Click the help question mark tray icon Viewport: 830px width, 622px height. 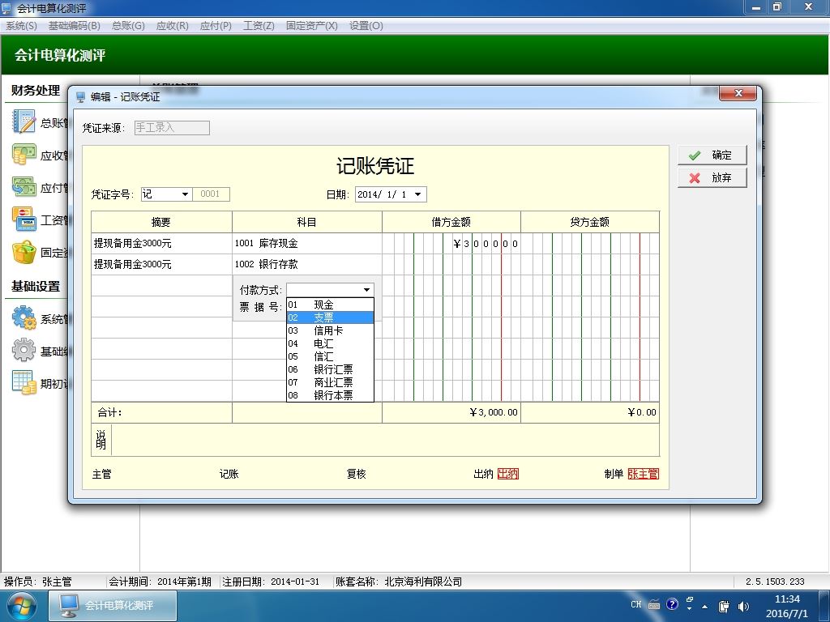coord(672,604)
